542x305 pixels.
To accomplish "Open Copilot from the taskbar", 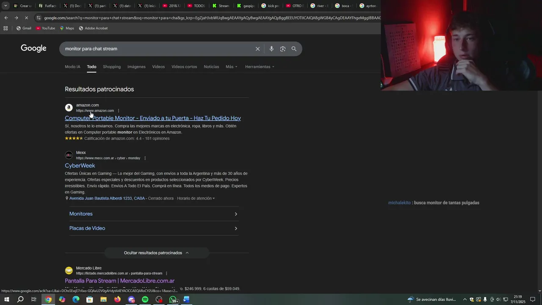I will click(62, 299).
